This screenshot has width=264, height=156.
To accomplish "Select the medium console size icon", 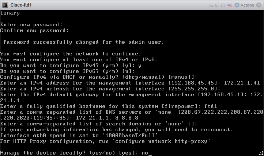I will tap(217, 5).
